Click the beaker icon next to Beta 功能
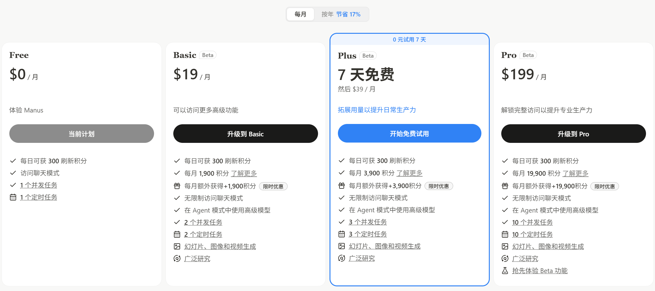This screenshot has width=655, height=291. click(x=505, y=270)
